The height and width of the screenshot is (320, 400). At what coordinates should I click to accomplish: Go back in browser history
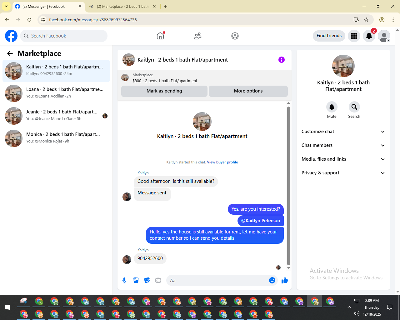7,20
